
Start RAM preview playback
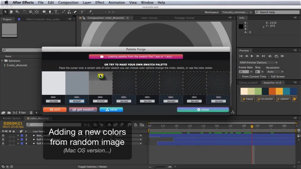(x=282, y=56)
